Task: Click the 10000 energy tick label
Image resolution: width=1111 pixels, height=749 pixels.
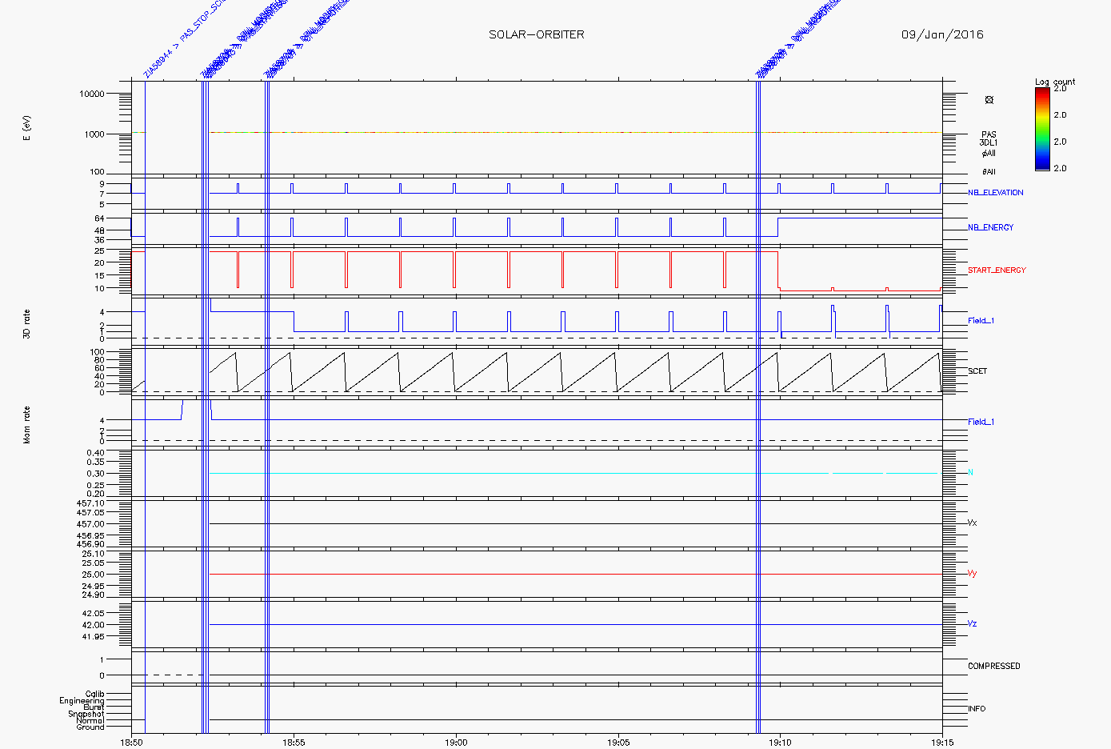Action: click(x=92, y=94)
